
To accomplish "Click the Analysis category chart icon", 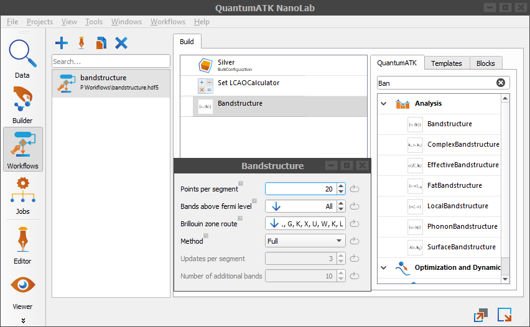I will pyautogui.click(x=402, y=104).
